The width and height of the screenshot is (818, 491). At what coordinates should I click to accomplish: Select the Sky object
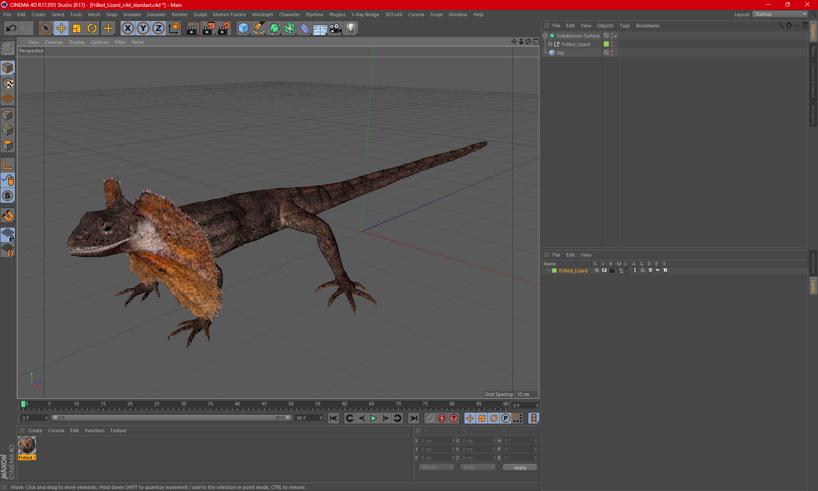coord(560,53)
